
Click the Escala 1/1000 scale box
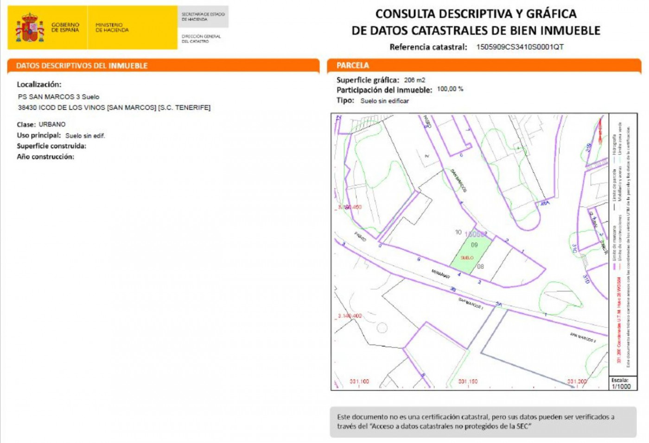click(621, 383)
